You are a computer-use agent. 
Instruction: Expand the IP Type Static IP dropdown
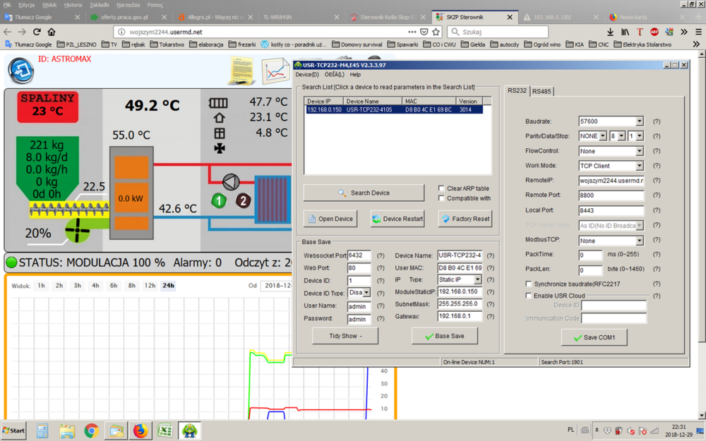(x=478, y=280)
